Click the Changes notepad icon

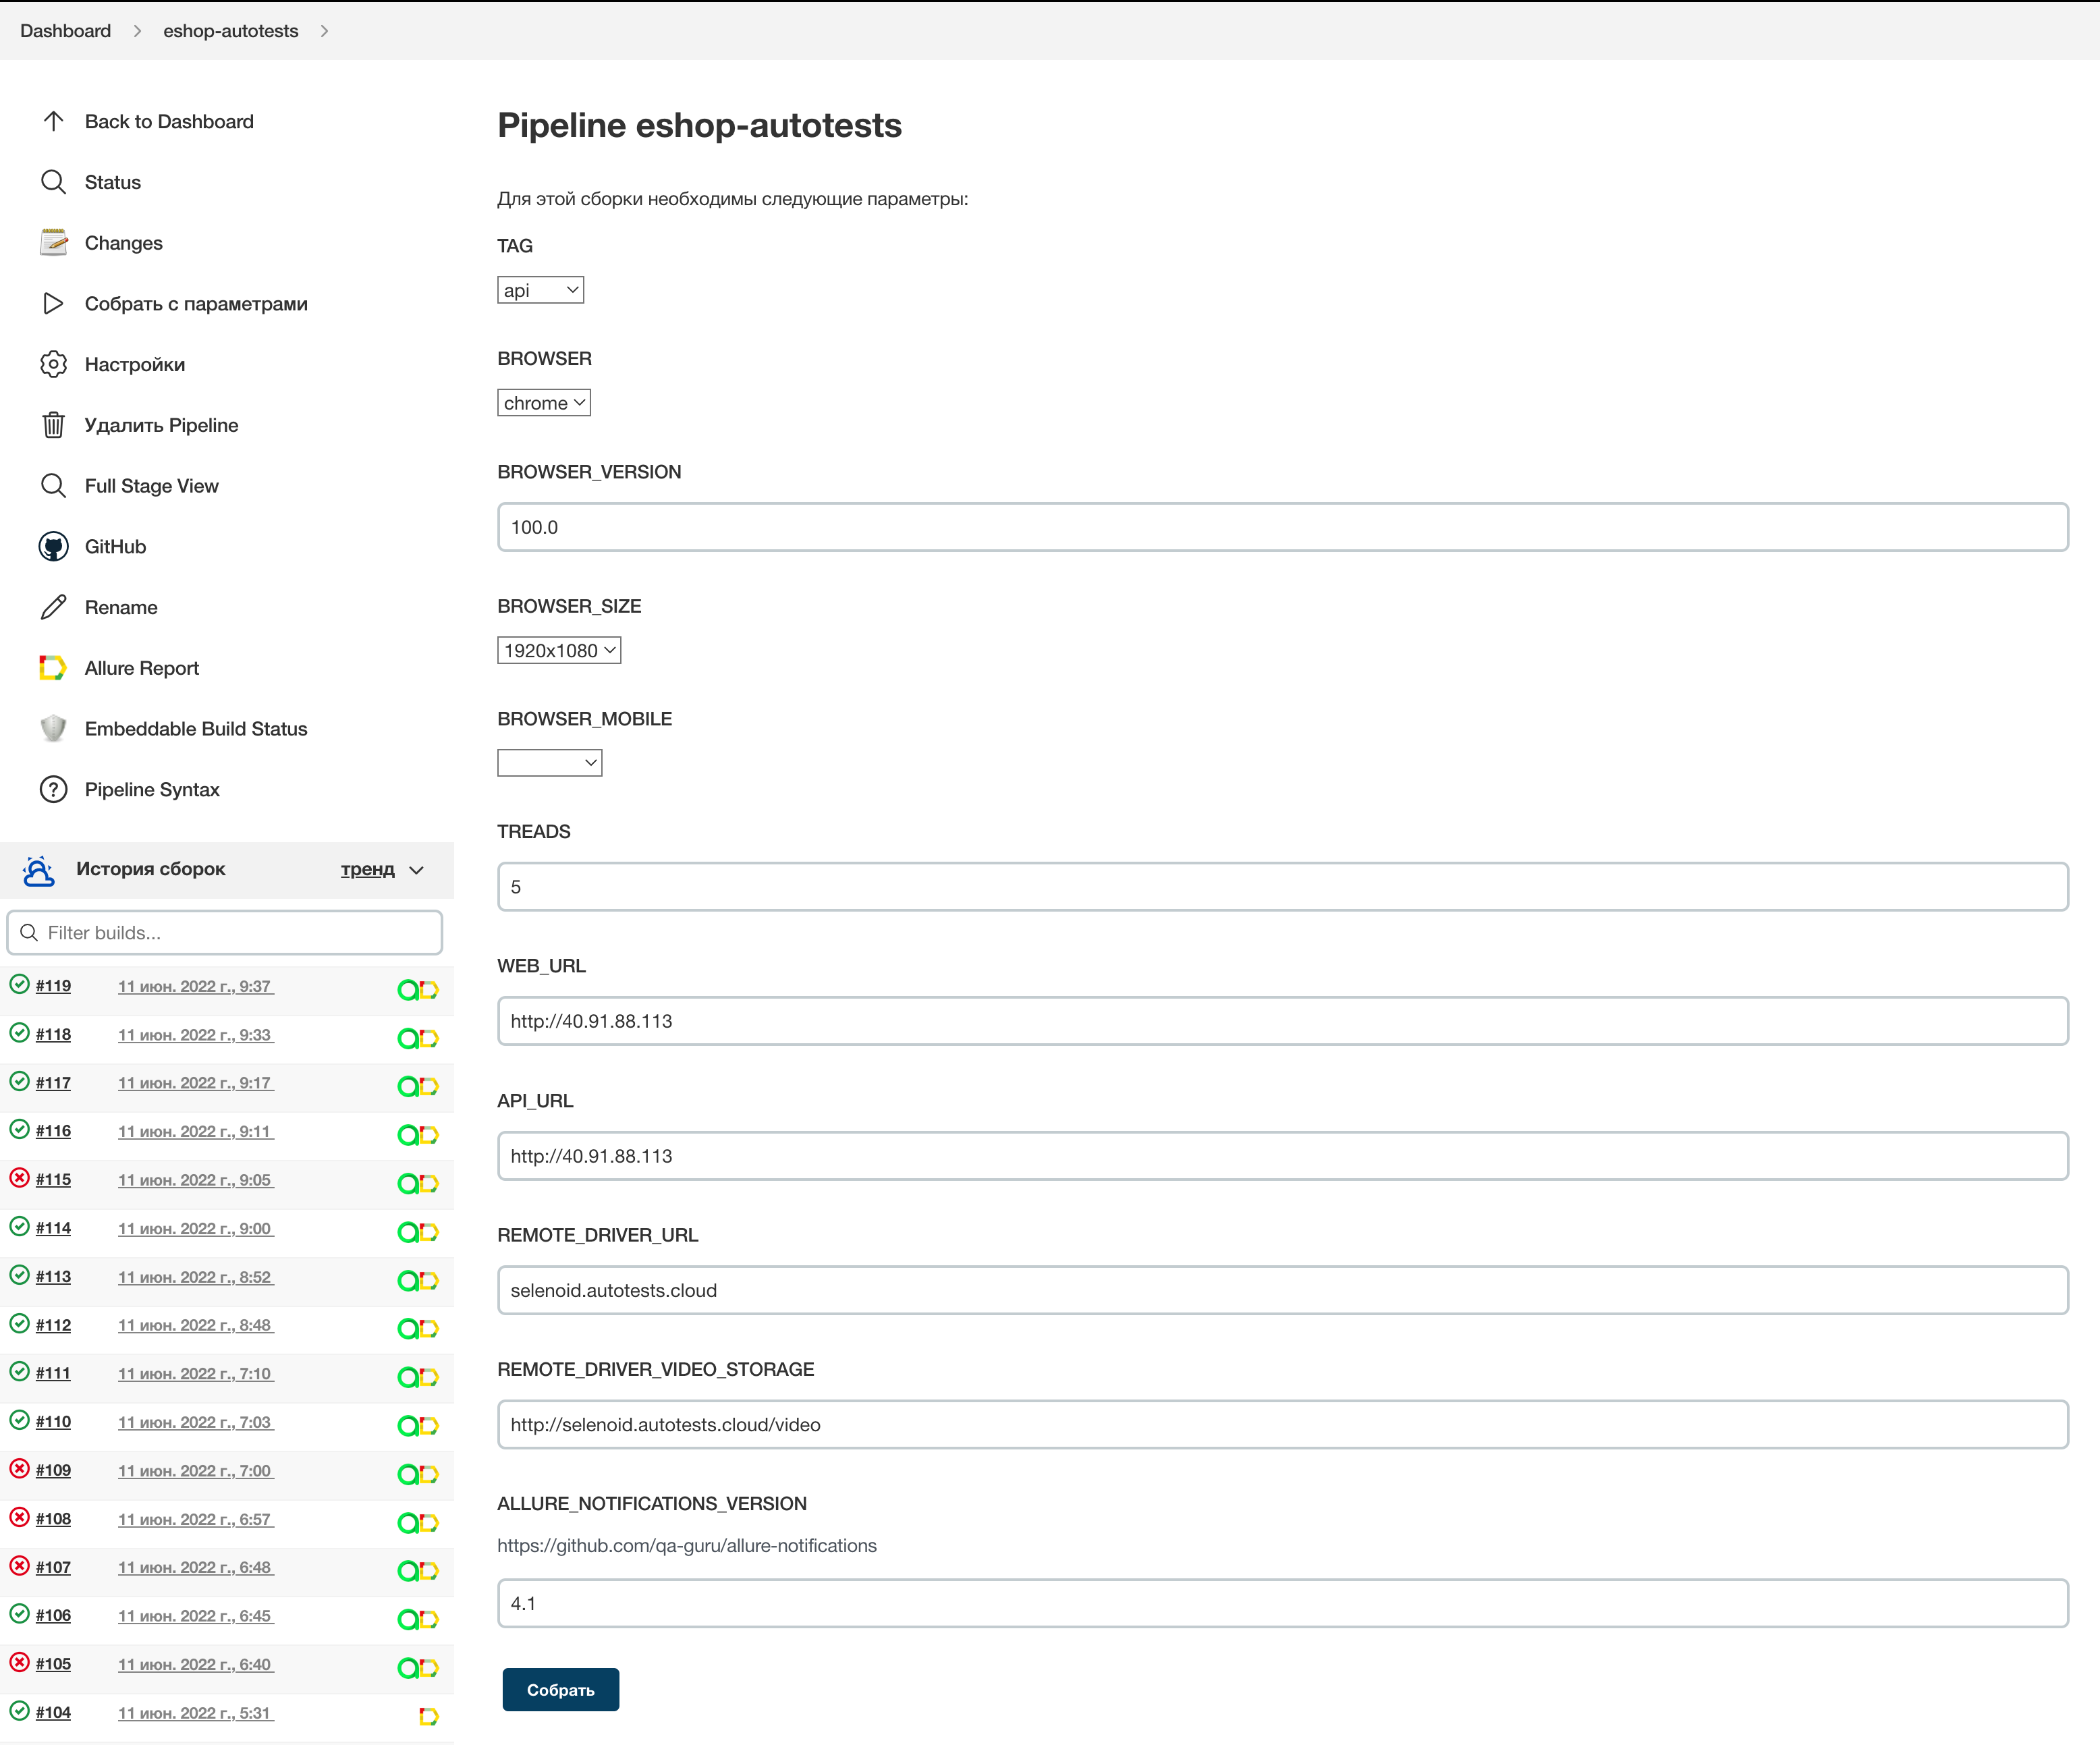tap(53, 243)
